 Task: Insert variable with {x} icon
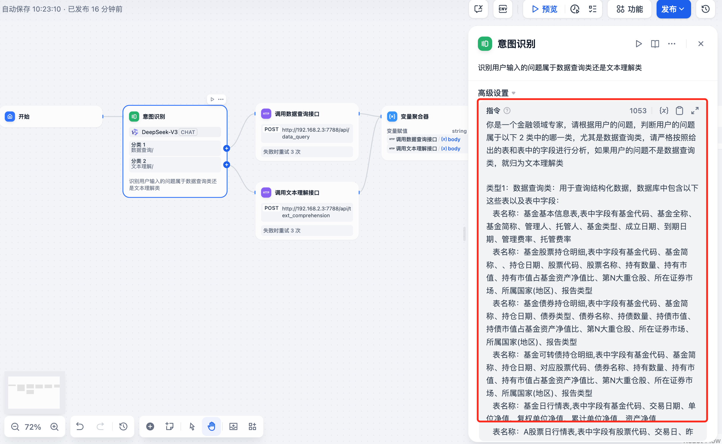664,111
